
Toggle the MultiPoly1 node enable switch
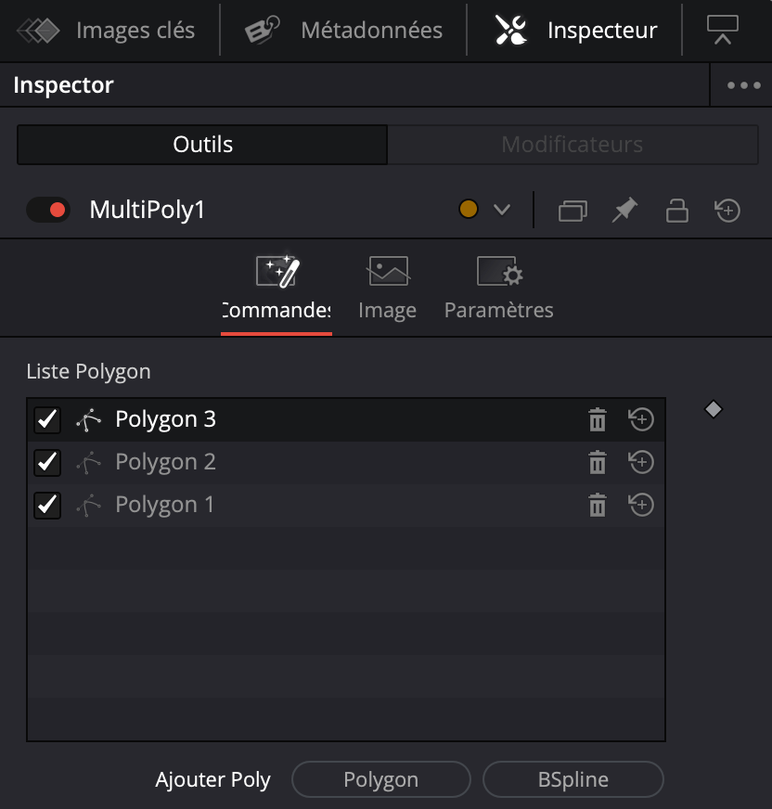click(48, 210)
